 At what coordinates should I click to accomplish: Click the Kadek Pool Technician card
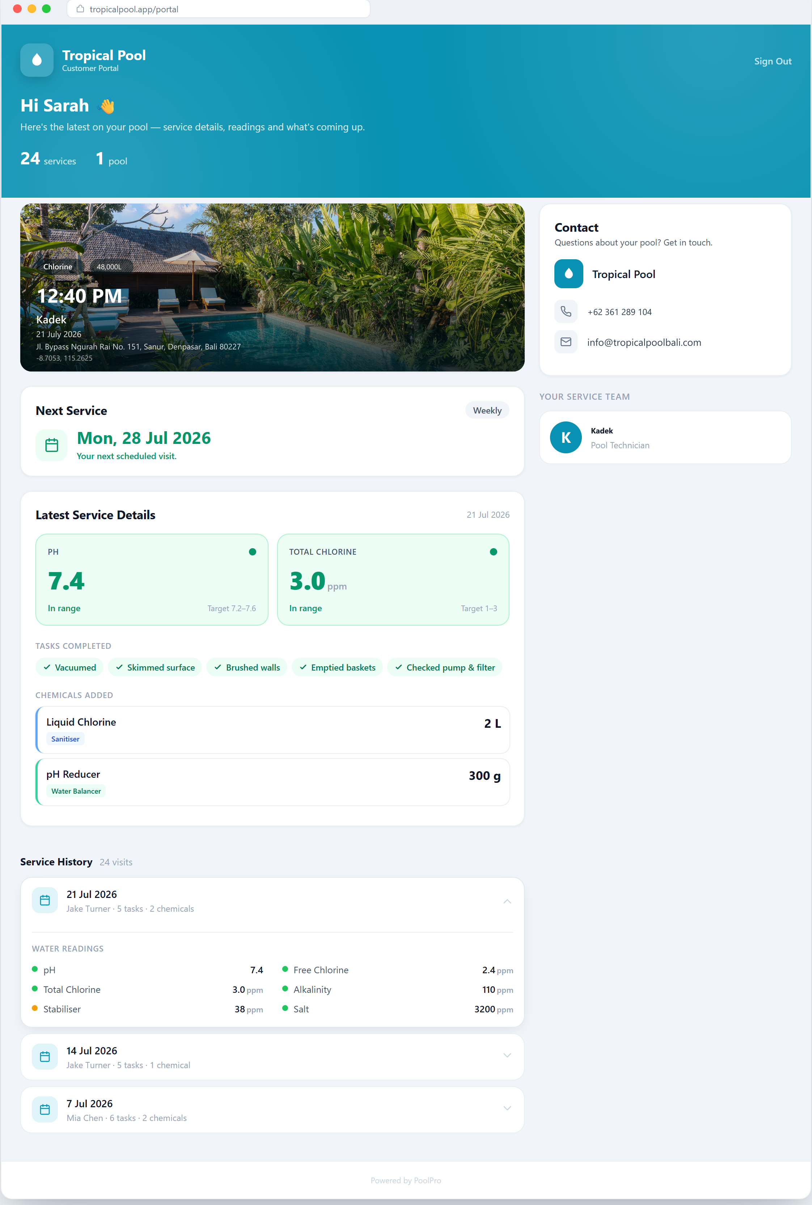[x=665, y=437]
